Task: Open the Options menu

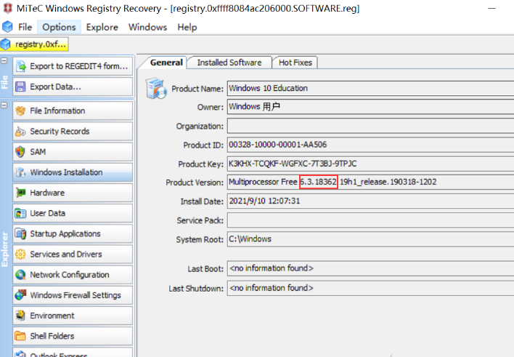Action: 59,27
